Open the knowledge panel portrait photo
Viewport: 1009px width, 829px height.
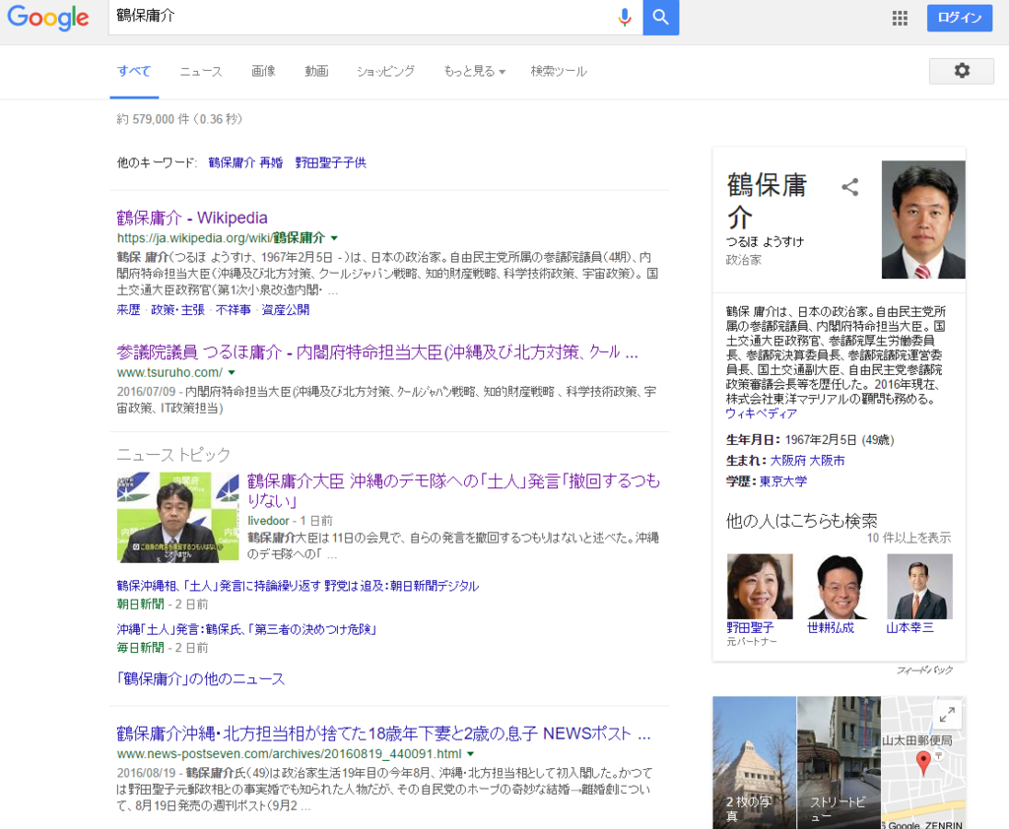pyautogui.click(x=922, y=220)
